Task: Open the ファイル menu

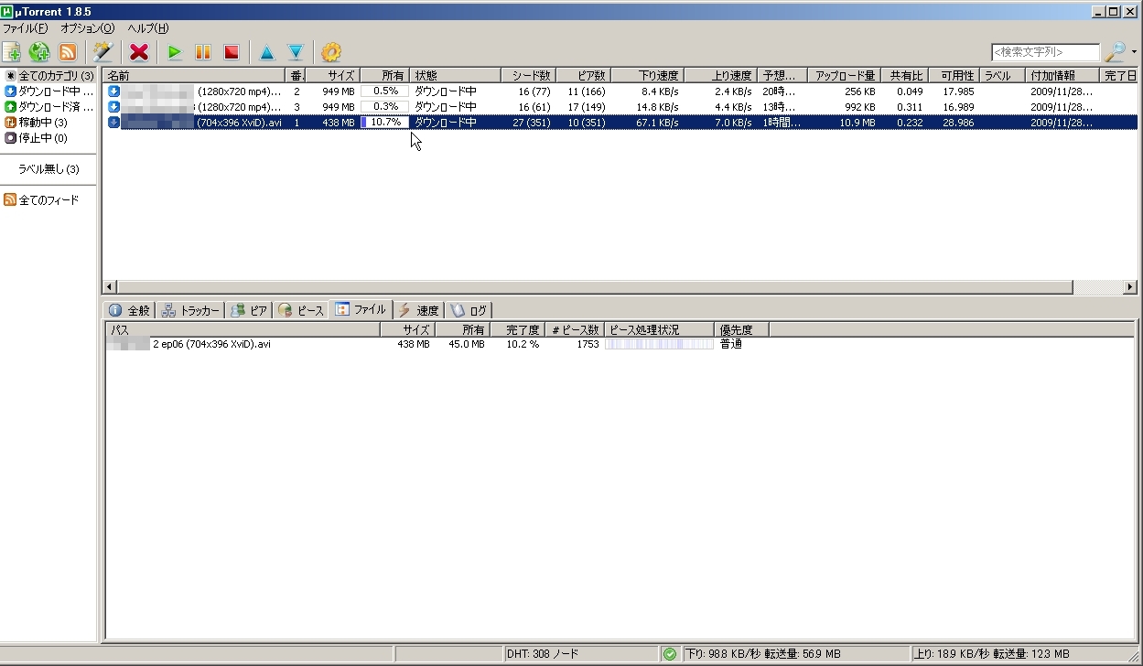Action: 25,28
